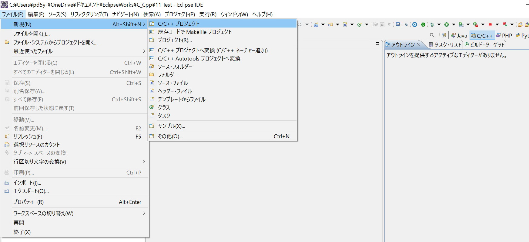Choose ヘッダー・ファイル in submenu
The height and width of the screenshot is (242, 529).
222,91
